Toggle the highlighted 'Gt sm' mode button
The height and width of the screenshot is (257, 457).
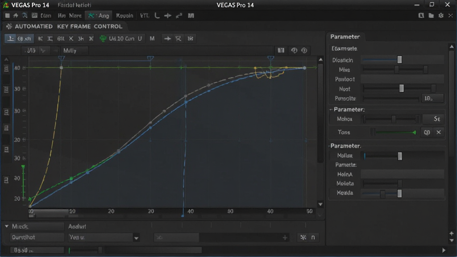[24, 38]
